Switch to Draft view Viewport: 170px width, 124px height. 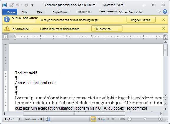113,119
